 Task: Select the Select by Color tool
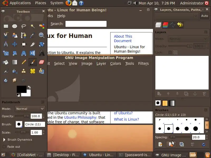coord(42,26)
